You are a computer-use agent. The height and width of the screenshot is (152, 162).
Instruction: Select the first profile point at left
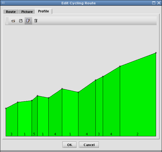pos(6,108)
